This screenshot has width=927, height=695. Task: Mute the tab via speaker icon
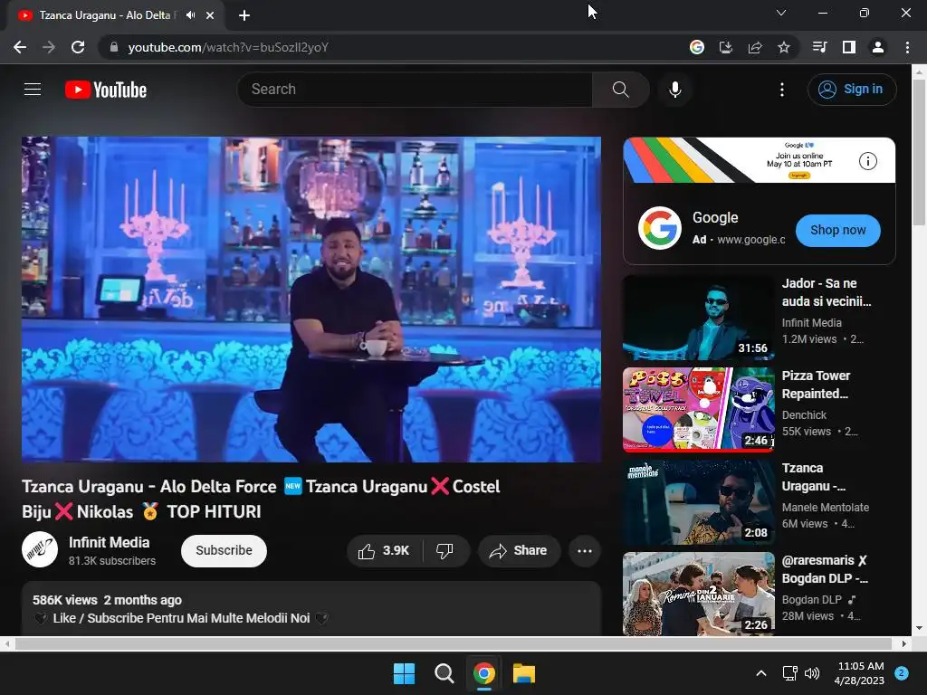pyautogui.click(x=190, y=15)
